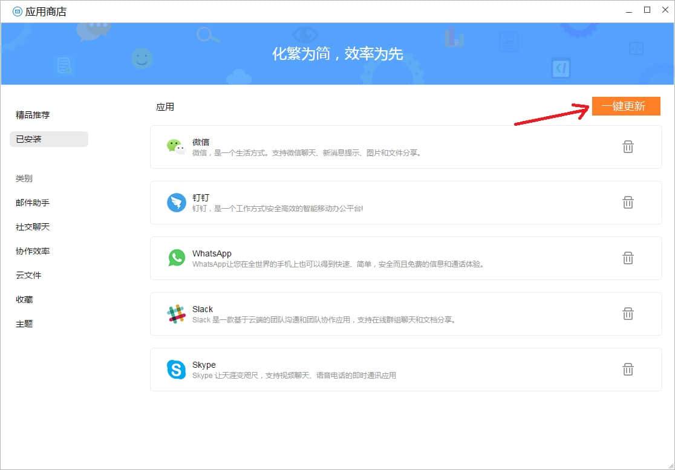Click the banner slogan 化繁为简，效率为先
The image size is (675, 470).
pyautogui.click(x=337, y=54)
